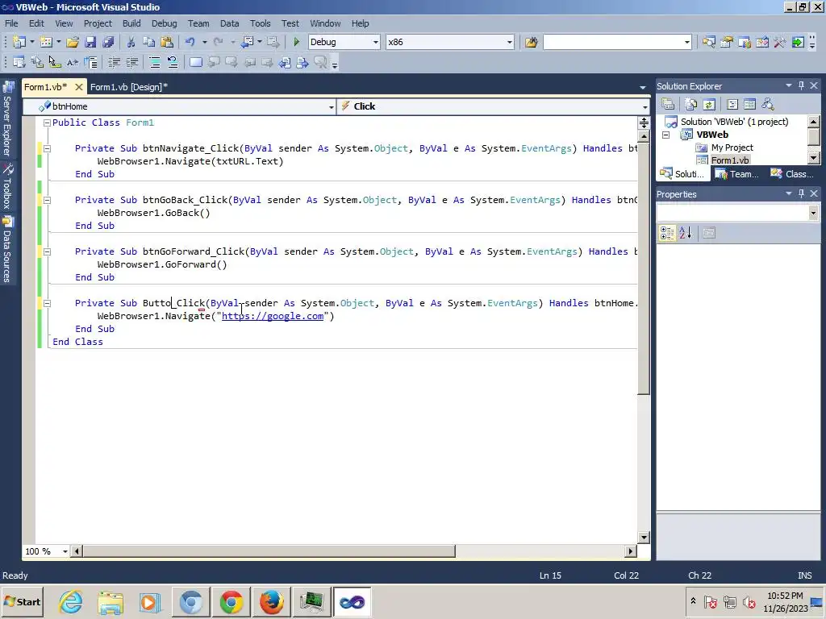
Task: Toggle Categorized view in Properties panel
Action: click(667, 233)
